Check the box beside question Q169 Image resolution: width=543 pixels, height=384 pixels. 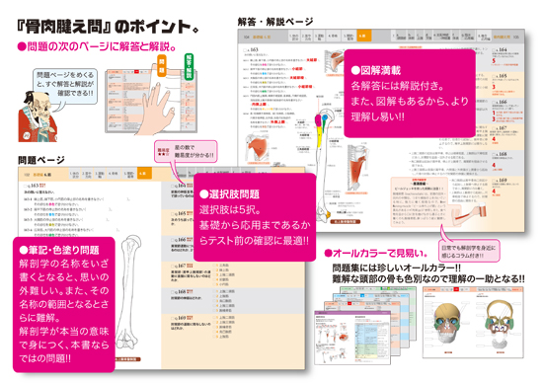[173, 318]
